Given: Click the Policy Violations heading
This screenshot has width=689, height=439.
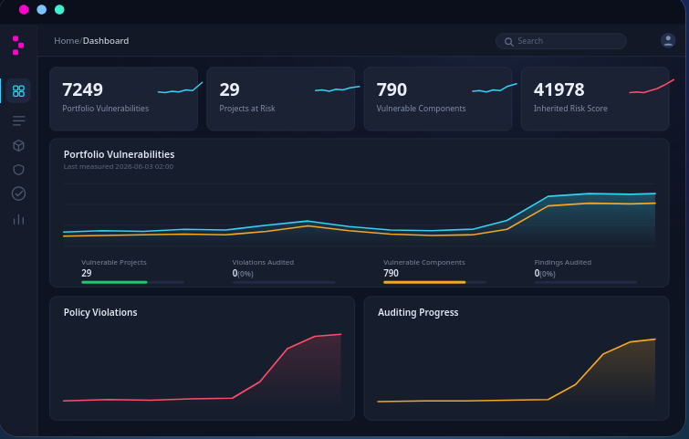Looking at the screenshot, I should pos(100,312).
